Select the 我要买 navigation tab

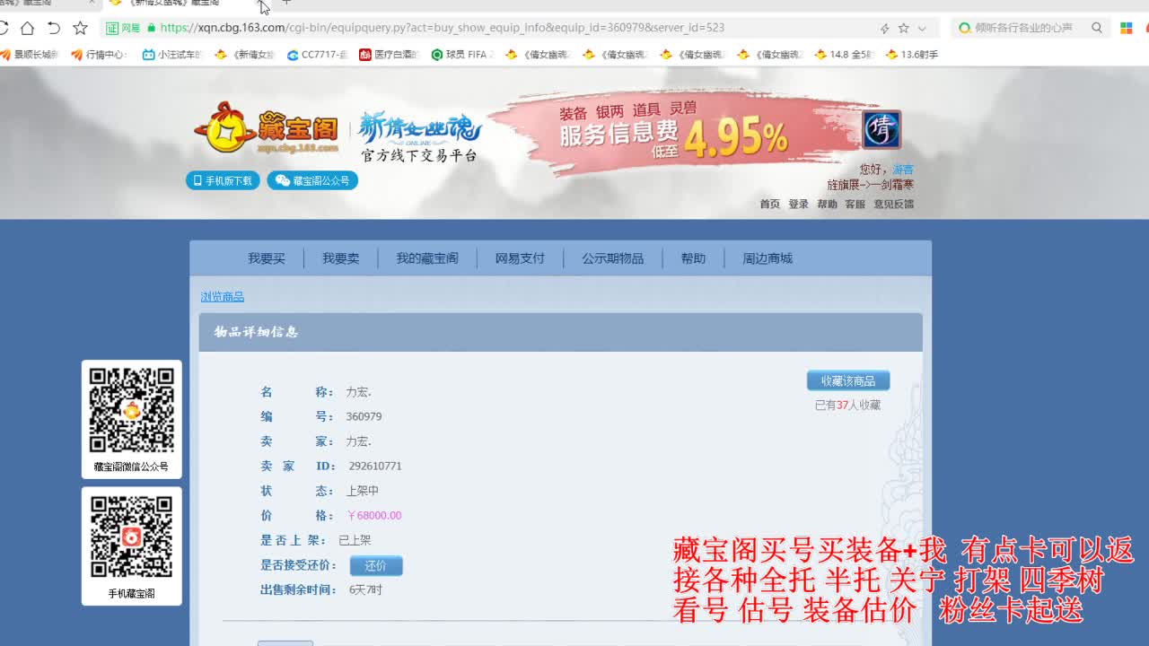point(266,258)
